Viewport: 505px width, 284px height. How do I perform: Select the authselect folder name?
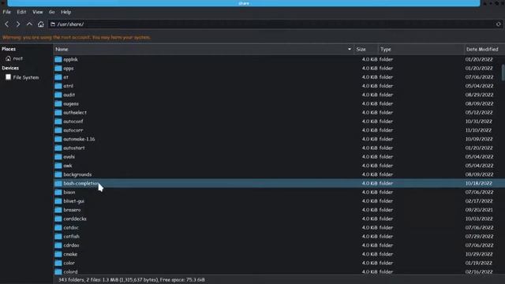(75, 113)
